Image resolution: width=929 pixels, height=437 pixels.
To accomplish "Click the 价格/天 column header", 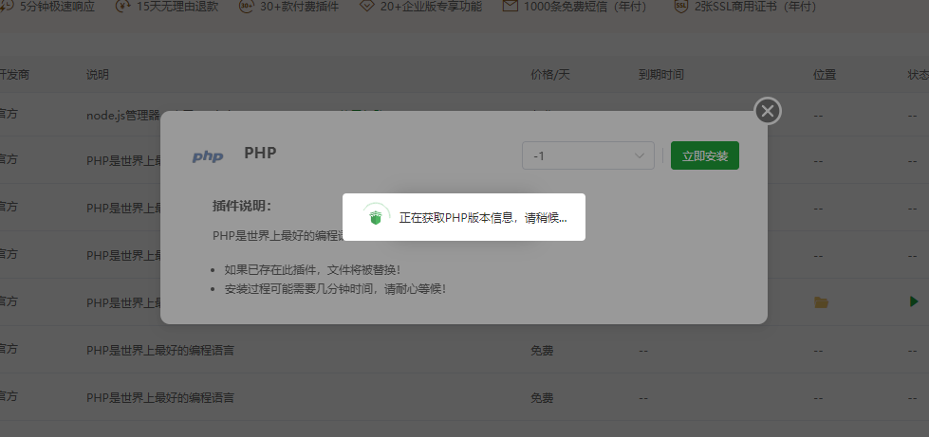I will click(549, 75).
